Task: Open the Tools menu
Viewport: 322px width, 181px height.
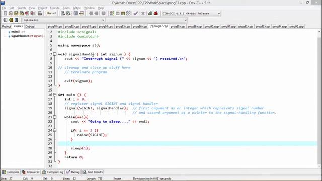Action: coord(66,8)
